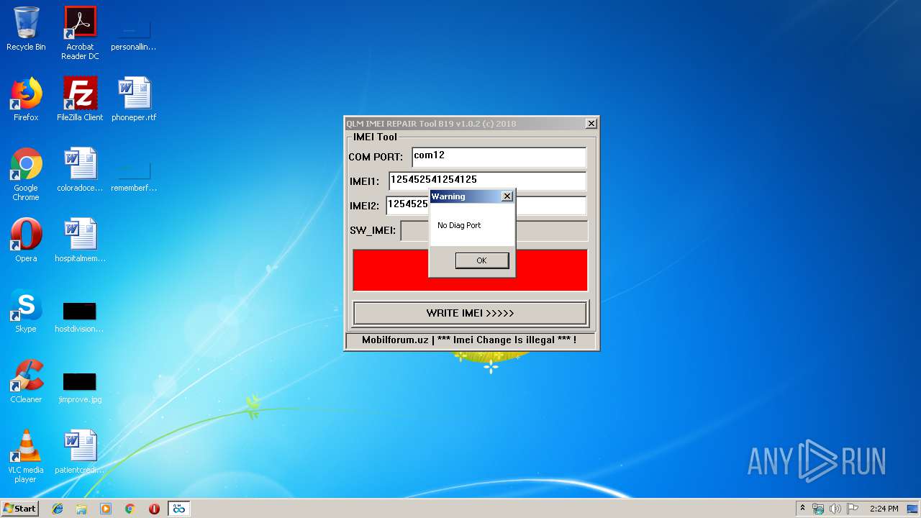Open the volume tray icon
Viewport: 921px width, 518px height.
point(835,509)
